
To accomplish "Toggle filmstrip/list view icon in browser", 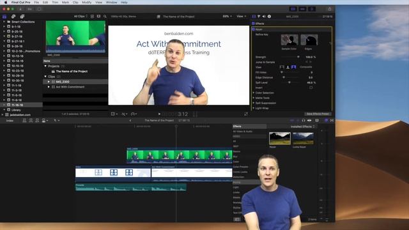I will coord(92,17).
